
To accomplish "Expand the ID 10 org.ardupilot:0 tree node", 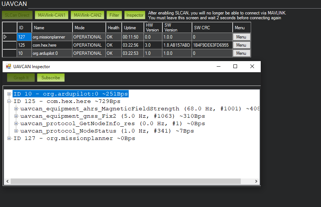I will click(x=9, y=94).
